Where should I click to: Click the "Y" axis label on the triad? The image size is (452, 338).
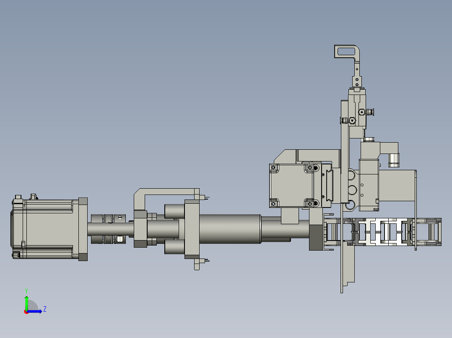[26, 291]
